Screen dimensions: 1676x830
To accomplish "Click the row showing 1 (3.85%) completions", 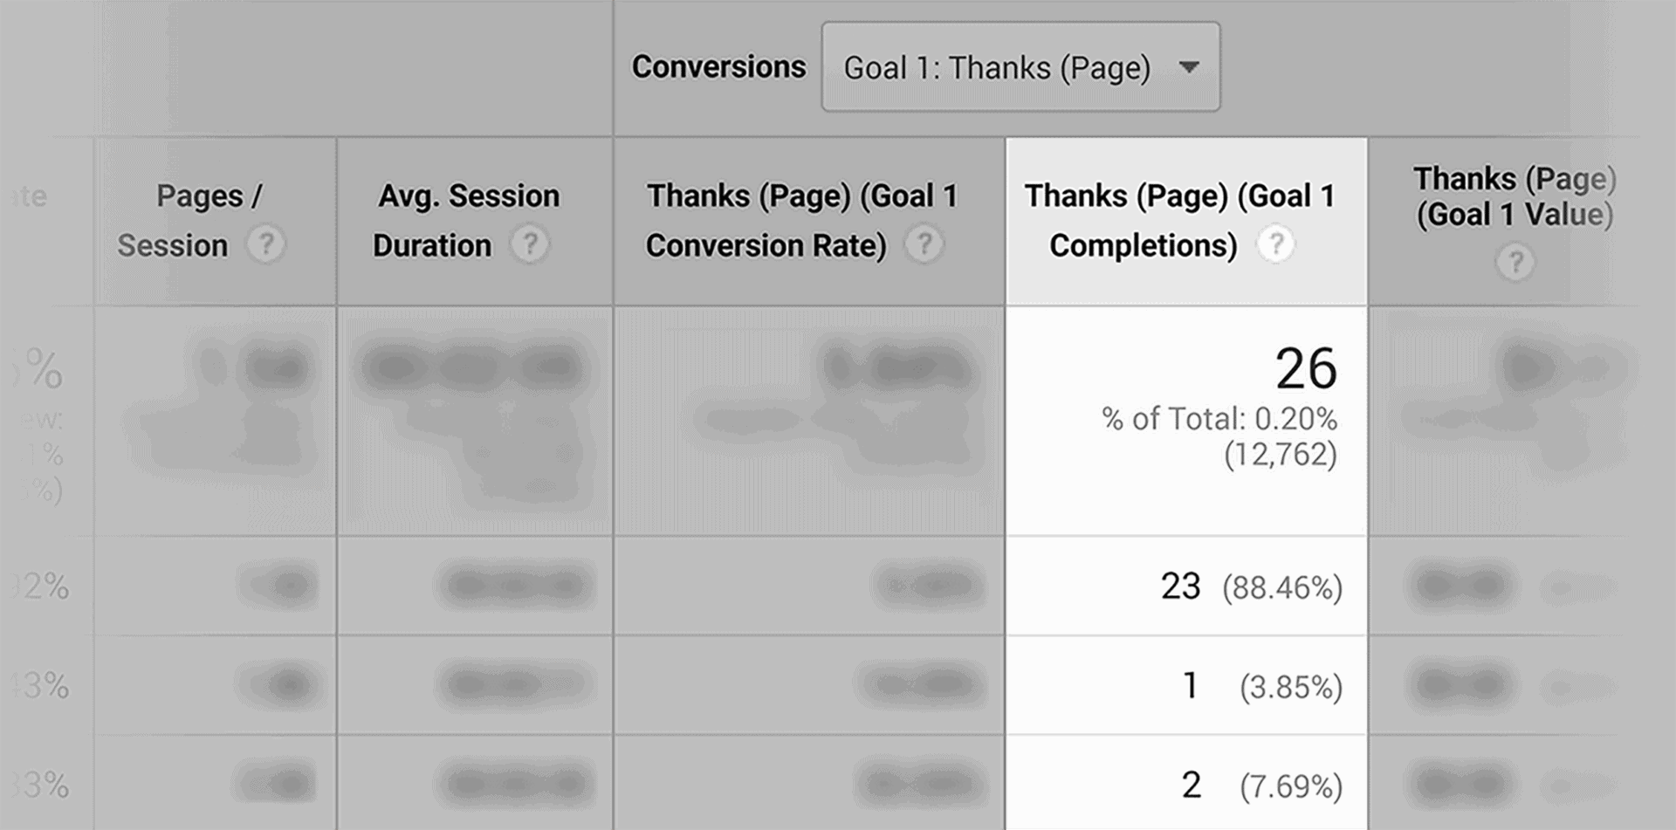I will (1186, 686).
